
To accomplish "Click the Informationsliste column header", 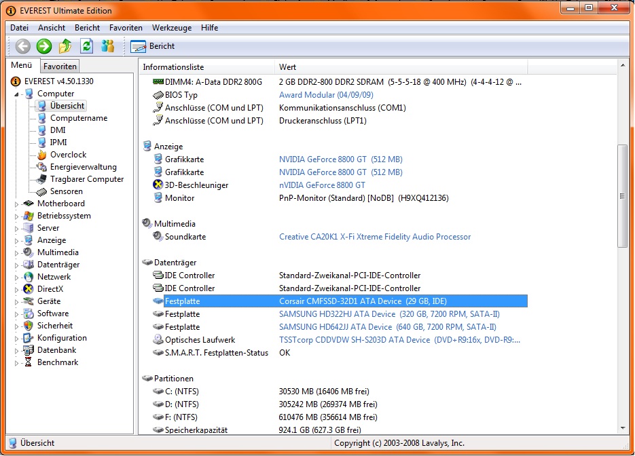I will 207,67.
